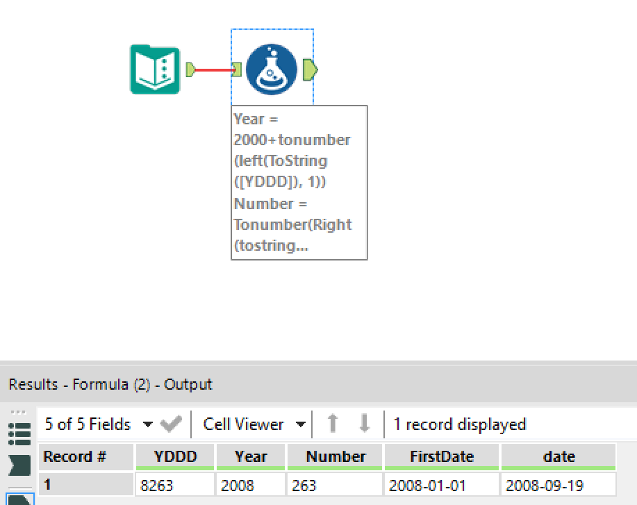The width and height of the screenshot is (637, 505).
Task: Apply field selection with checkmark icon
Action: pos(171,424)
